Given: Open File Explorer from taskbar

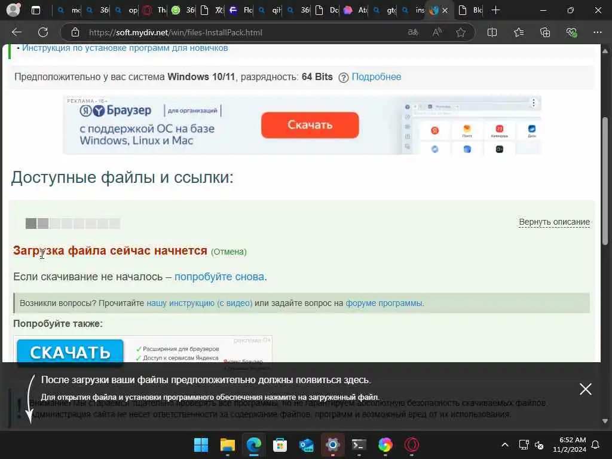Looking at the screenshot, I should click(x=228, y=445).
